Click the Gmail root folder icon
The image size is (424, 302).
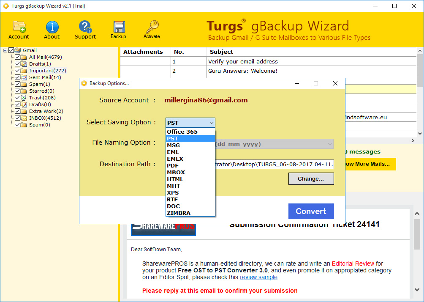[x=18, y=50]
